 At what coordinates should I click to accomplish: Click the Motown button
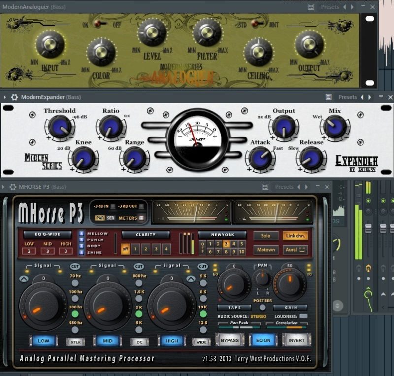265,250
